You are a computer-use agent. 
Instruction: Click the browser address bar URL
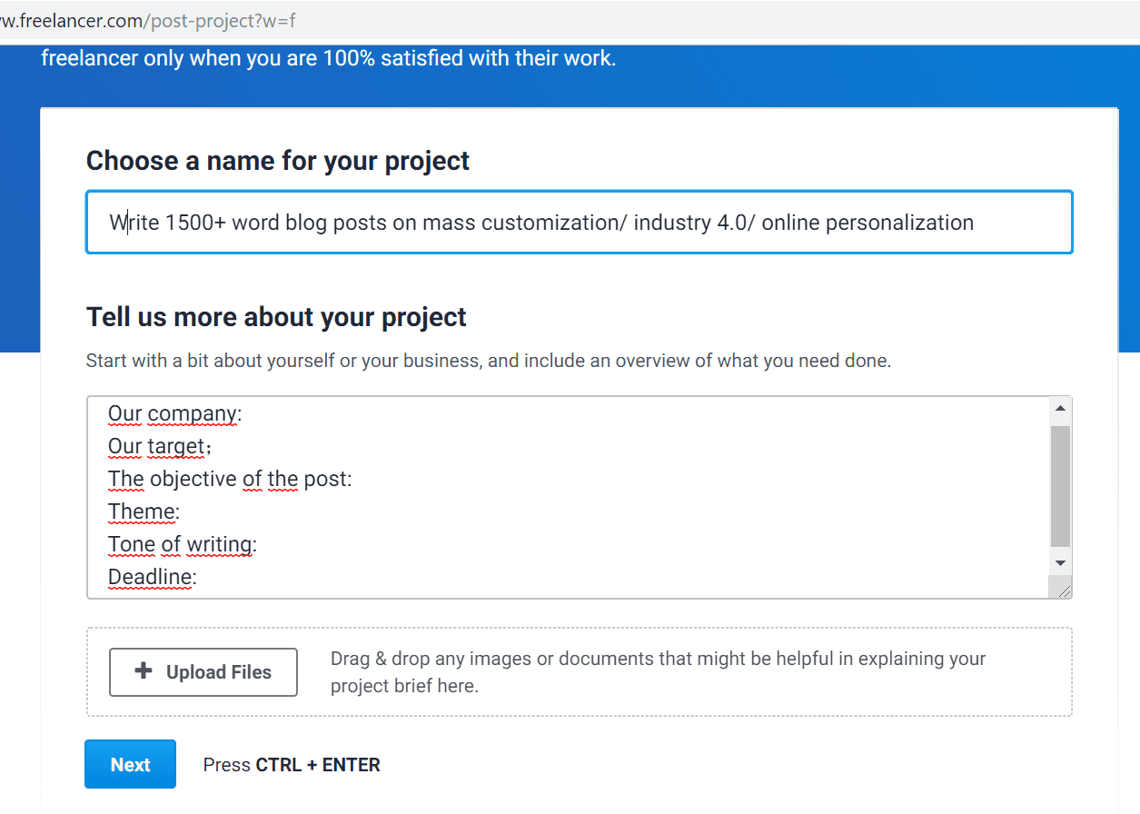[x=148, y=21]
